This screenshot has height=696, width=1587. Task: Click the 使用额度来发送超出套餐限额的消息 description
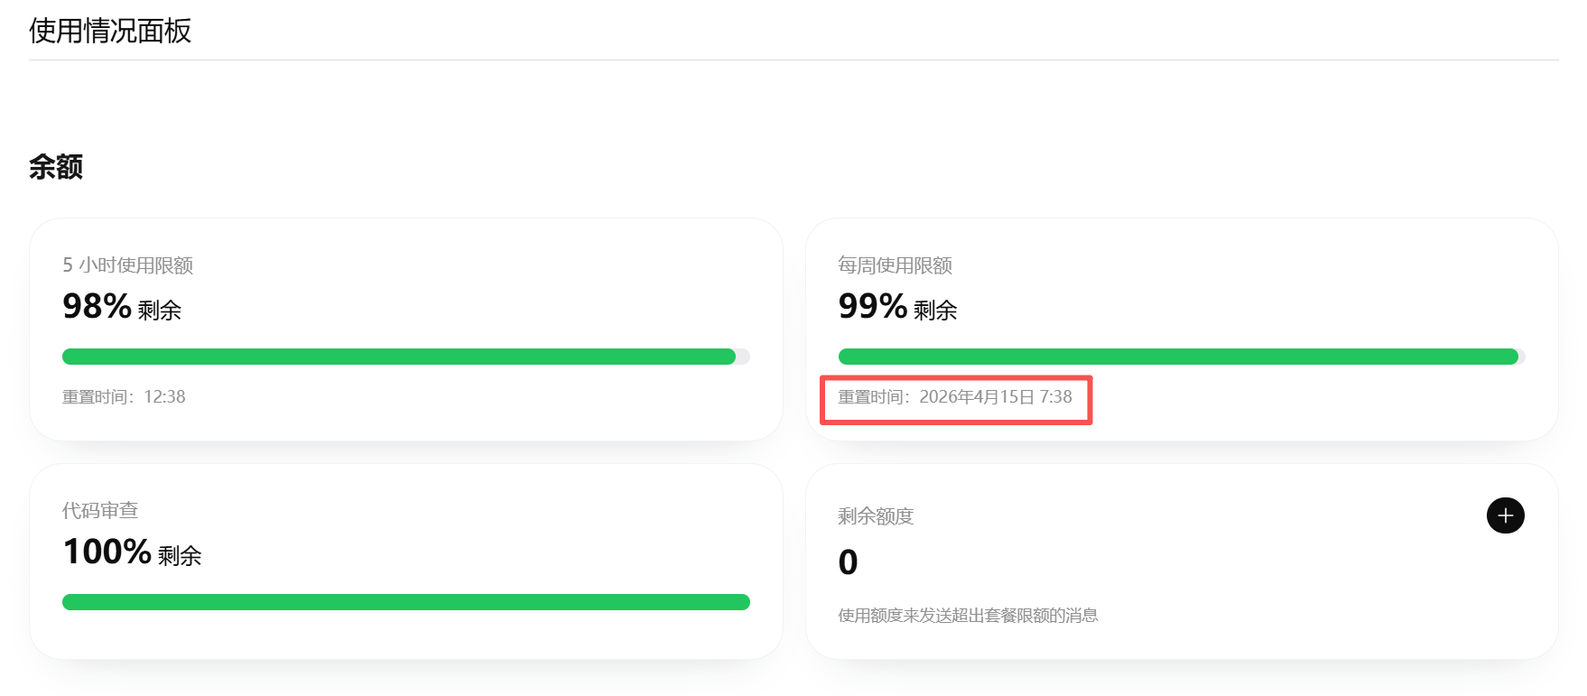point(968,616)
